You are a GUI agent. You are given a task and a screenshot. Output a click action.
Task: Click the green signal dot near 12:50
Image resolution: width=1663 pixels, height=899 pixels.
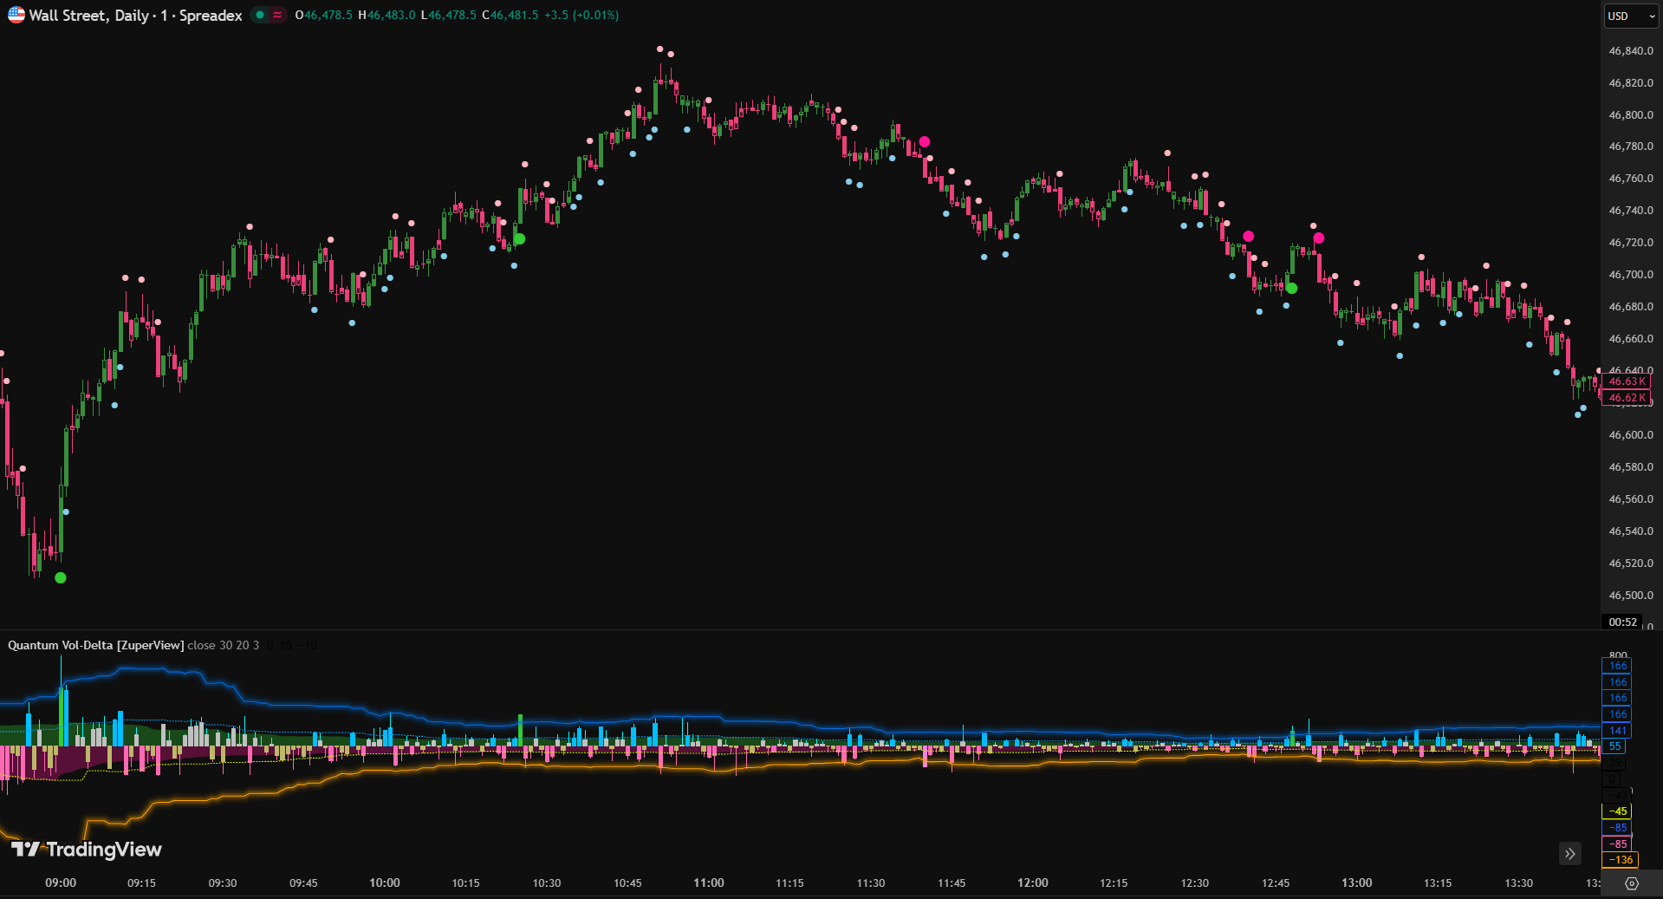[x=1292, y=288]
